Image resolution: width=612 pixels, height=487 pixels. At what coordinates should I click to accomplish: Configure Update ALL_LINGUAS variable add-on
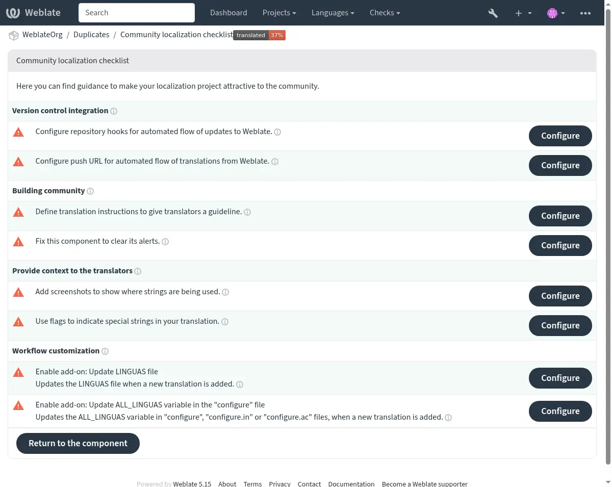click(560, 411)
